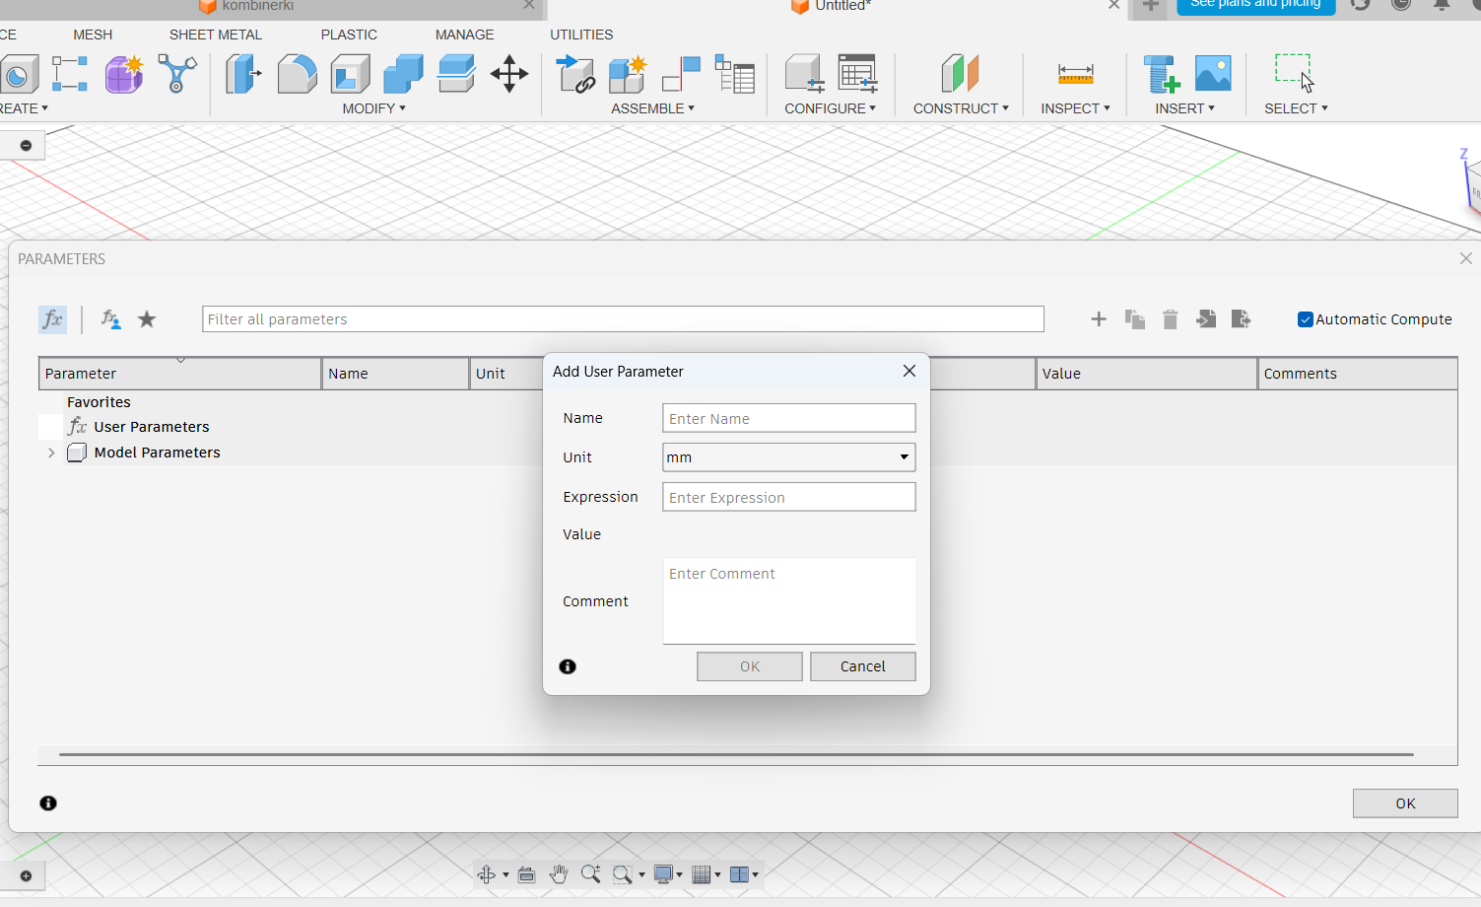Click the plus icon to add parameter
This screenshot has width=1481, height=907.
[1099, 319]
